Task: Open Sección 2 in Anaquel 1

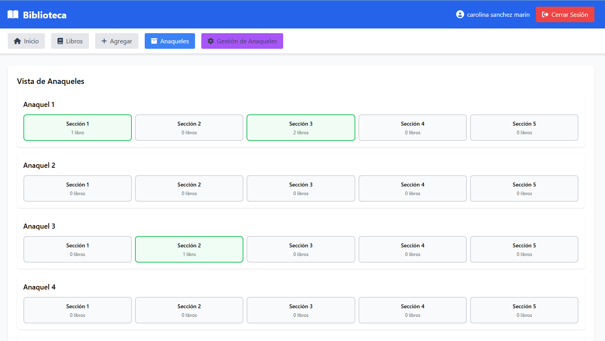Action: click(189, 128)
